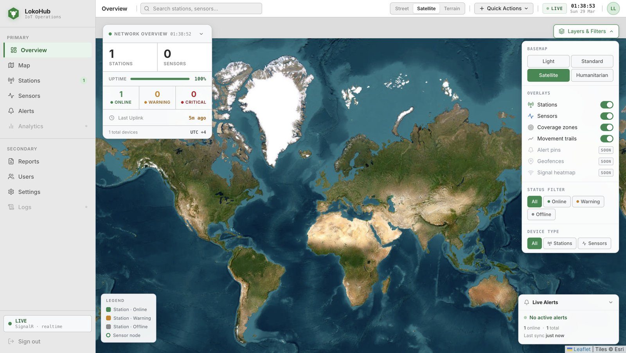Select the Light basemap
The width and height of the screenshot is (626, 353).
[548, 61]
